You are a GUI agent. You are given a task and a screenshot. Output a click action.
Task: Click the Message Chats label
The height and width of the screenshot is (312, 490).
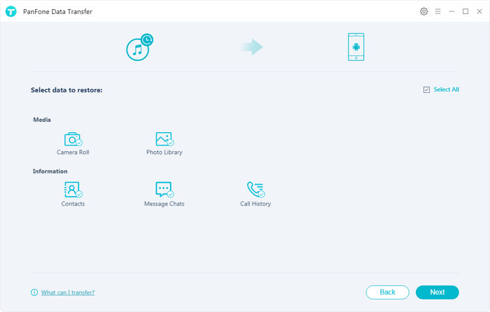pos(164,204)
